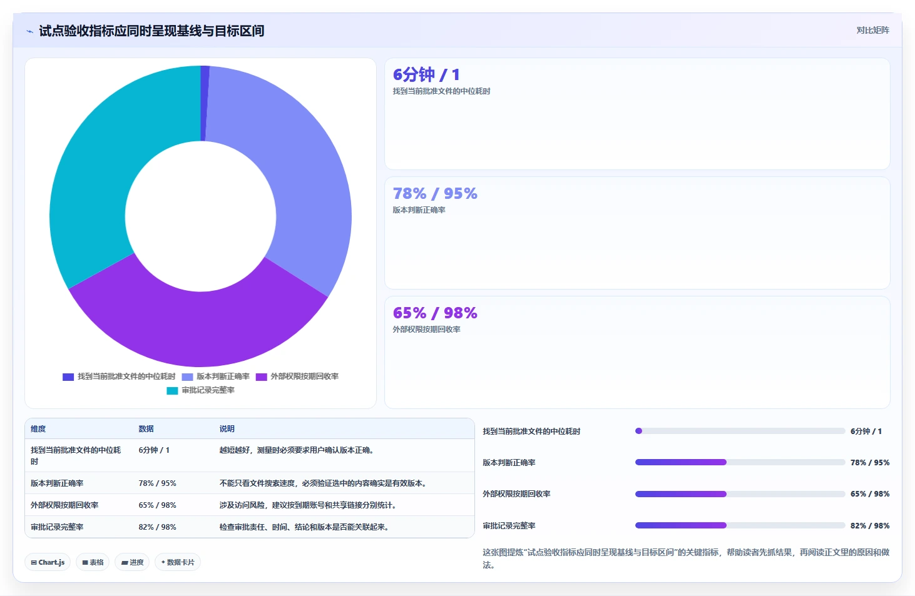Click the 维度 column header
The width and height of the screenshot is (915, 596).
point(38,429)
